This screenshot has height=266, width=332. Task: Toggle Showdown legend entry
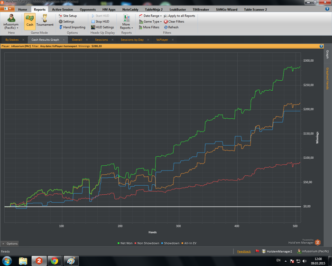coord(170,243)
